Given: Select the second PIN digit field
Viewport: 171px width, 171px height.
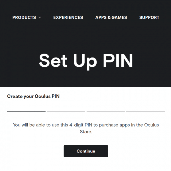Looking at the screenshot, I should (x=66, y=108).
